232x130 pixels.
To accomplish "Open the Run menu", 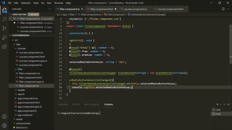I will click(49, 3).
